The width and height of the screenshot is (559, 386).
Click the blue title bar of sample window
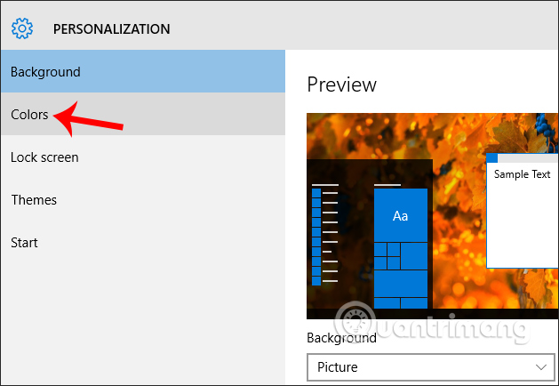click(524, 157)
